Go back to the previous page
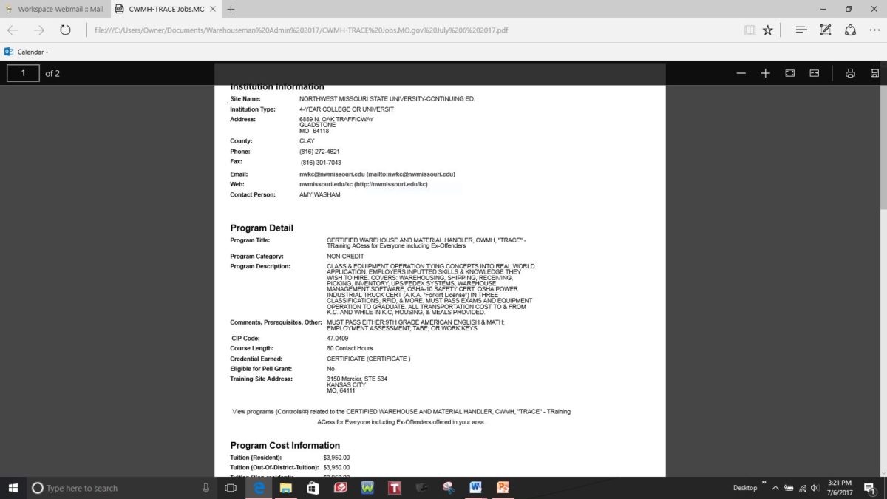The width and height of the screenshot is (887, 499). pyautogui.click(x=13, y=30)
